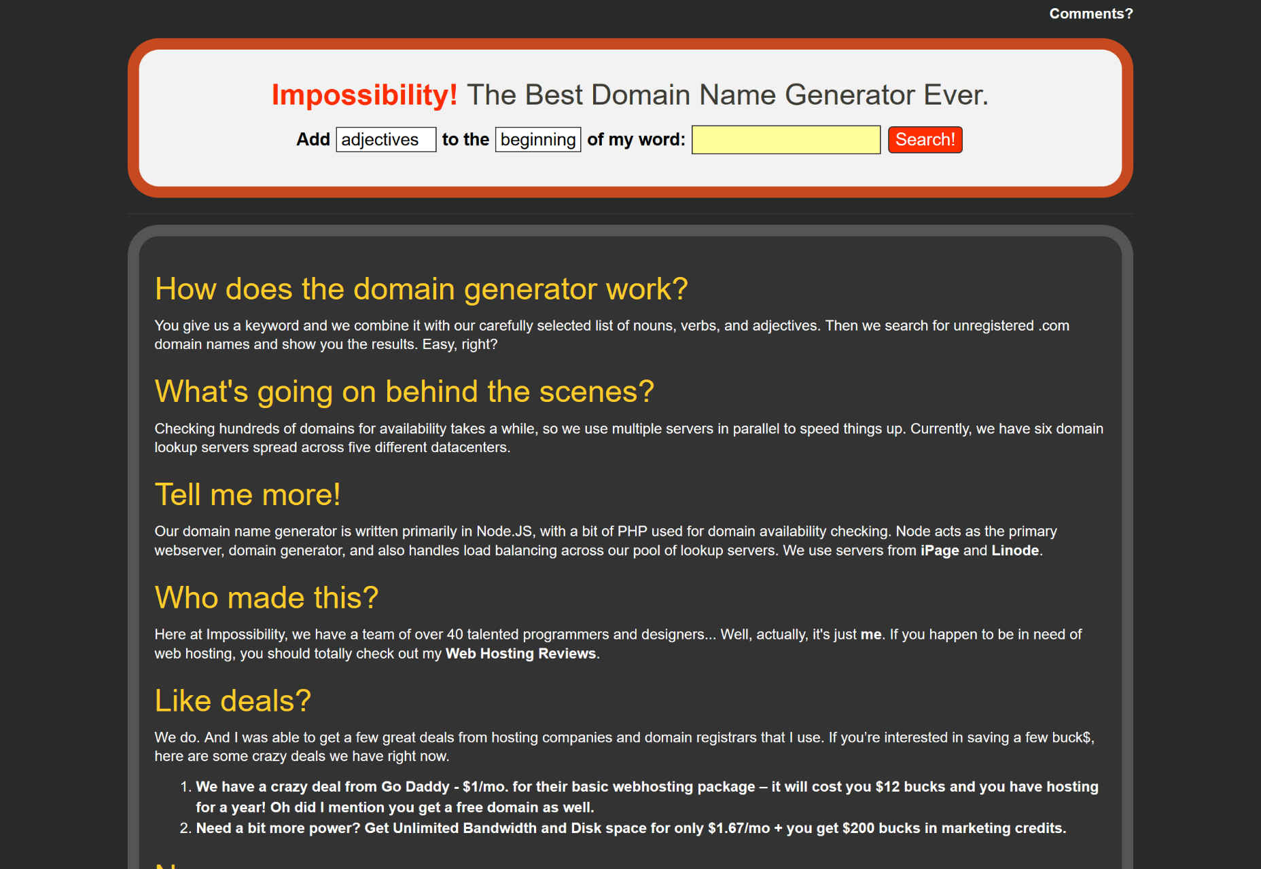Focus the yellow keyword input field

coord(786,140)
